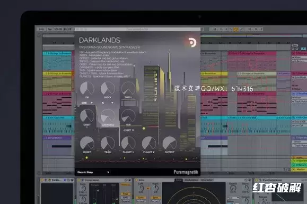Toggle the Compressor device on/off button
Image resolution: width=307 pixels, height=204 pixels.
[x=80, y=180]
